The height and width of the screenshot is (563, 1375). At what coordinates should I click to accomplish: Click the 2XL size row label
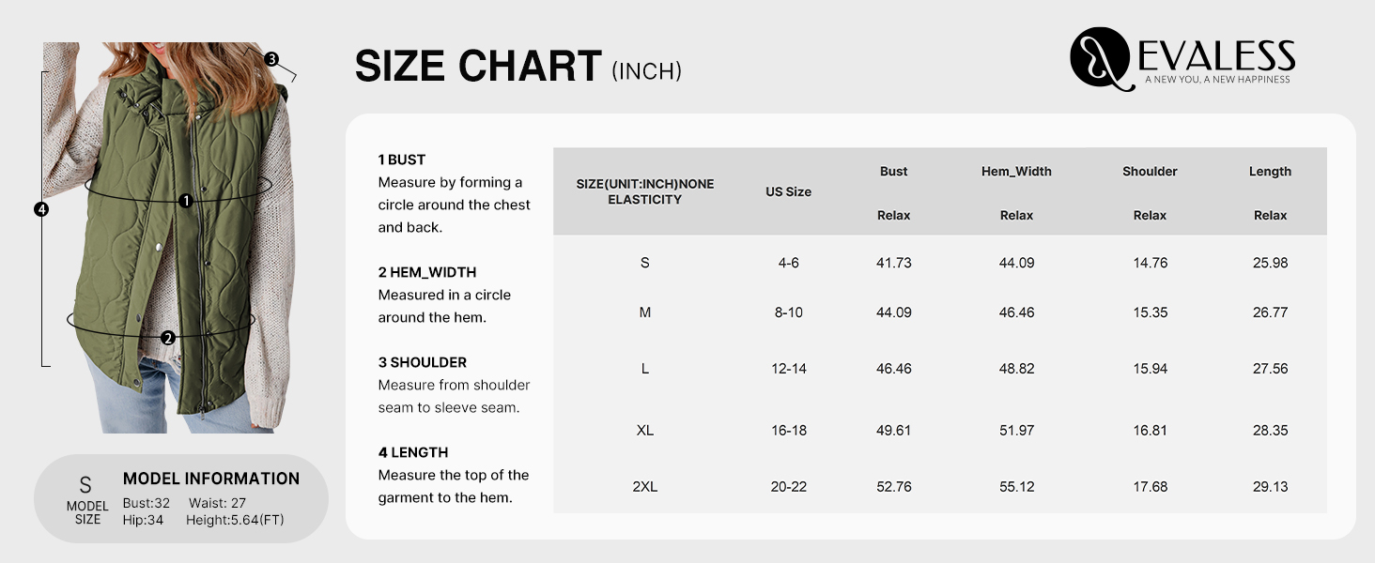click(x=644, y=487)
